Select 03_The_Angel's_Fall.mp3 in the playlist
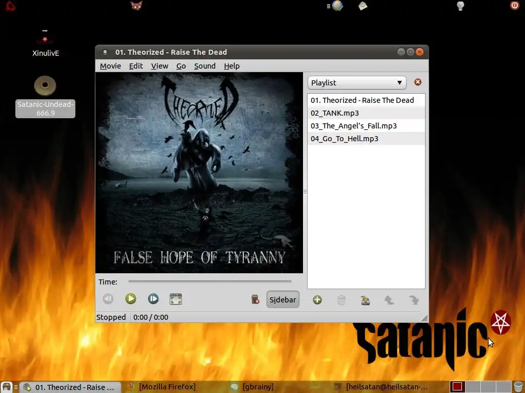The height and width of the screenshot is (393, 525). pyautogui.click(x=366, y=126)
